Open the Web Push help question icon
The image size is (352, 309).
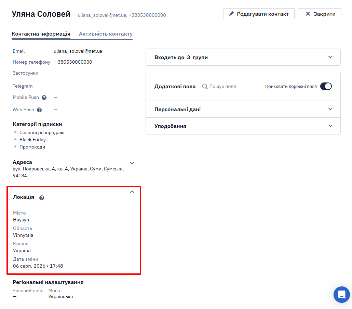(x=39, y=110)
